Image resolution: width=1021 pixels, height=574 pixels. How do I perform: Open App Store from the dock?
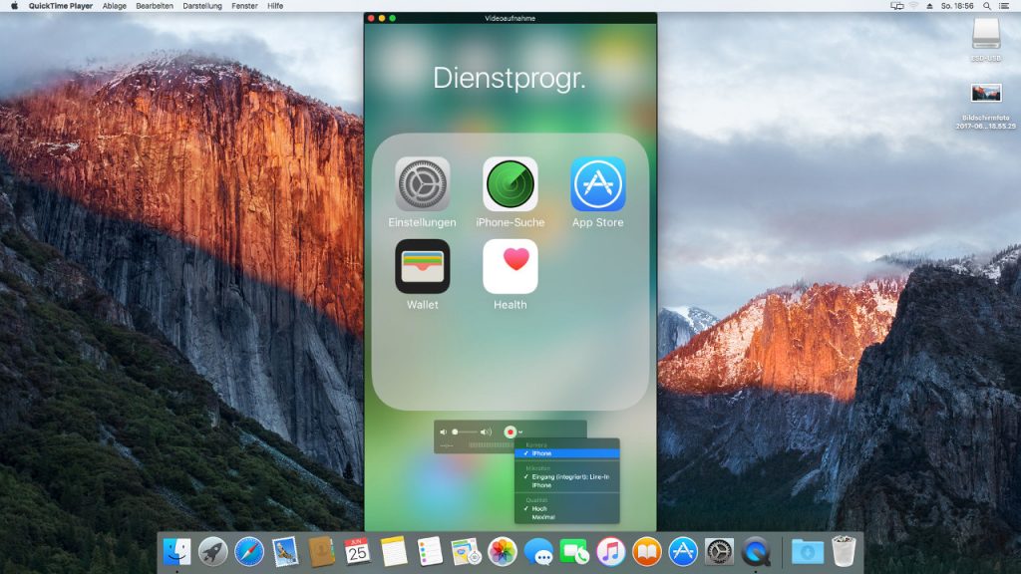(x=683, y=552)
